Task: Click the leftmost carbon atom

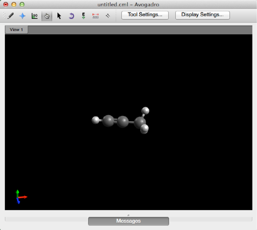Action: tap(108, 121)
